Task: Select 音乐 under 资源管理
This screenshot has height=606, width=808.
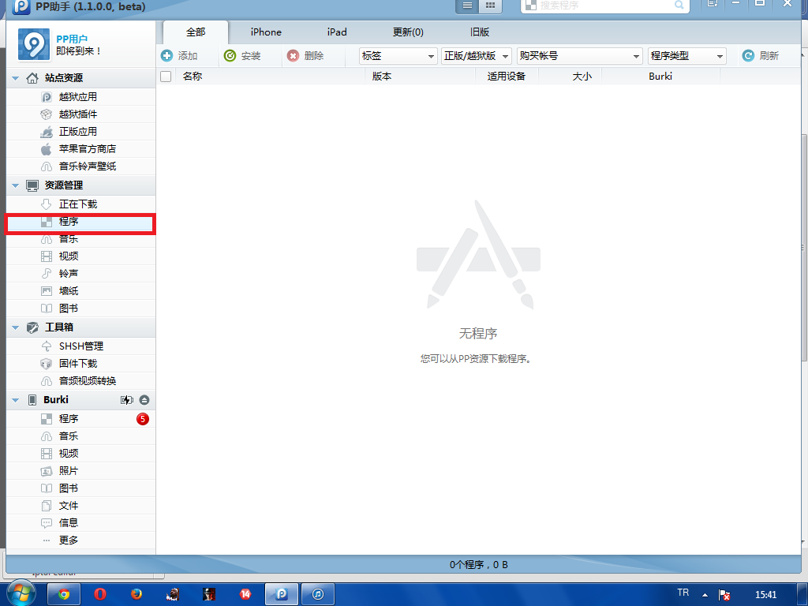Action: pos(80,240)
